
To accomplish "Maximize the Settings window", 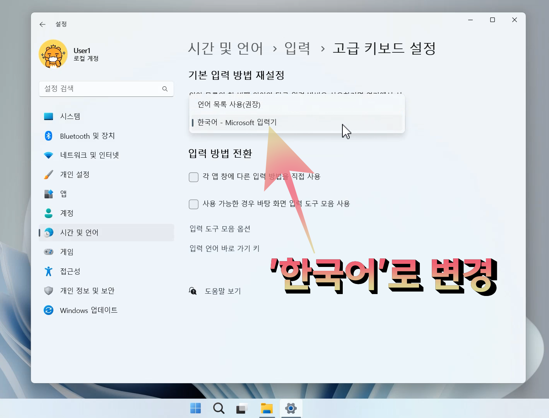I will tap(493, 20).
